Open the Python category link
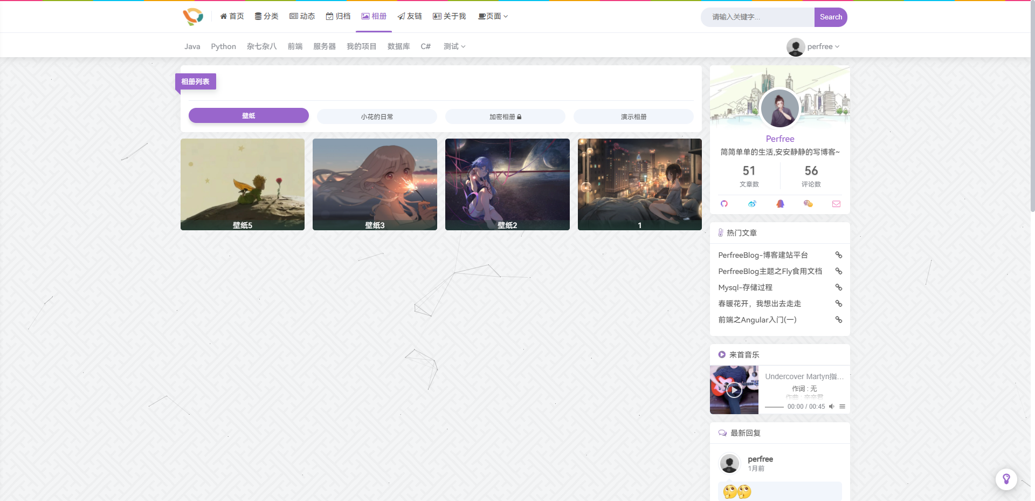The image size is (1035, 501). click(x=223, y=46)
